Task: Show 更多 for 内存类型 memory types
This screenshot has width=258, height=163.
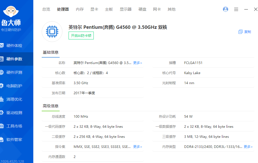Action: tap(248, 147)
